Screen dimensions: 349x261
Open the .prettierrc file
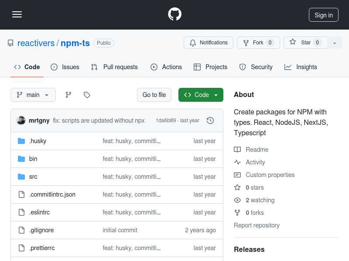(x=42, y=248)
